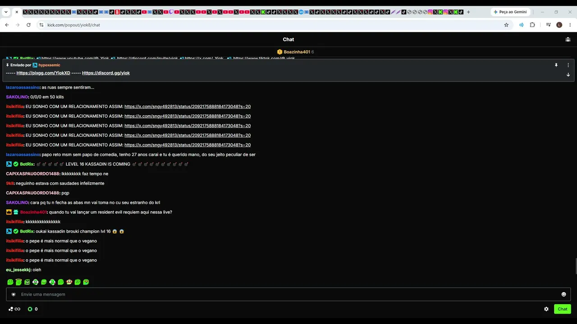
Task: Click username eu_jessekkj
Action: (18, 270)
